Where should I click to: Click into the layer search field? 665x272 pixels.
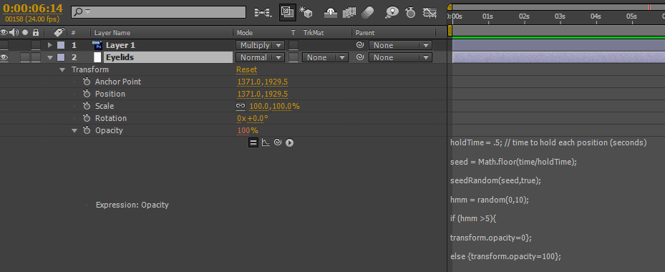158,12
